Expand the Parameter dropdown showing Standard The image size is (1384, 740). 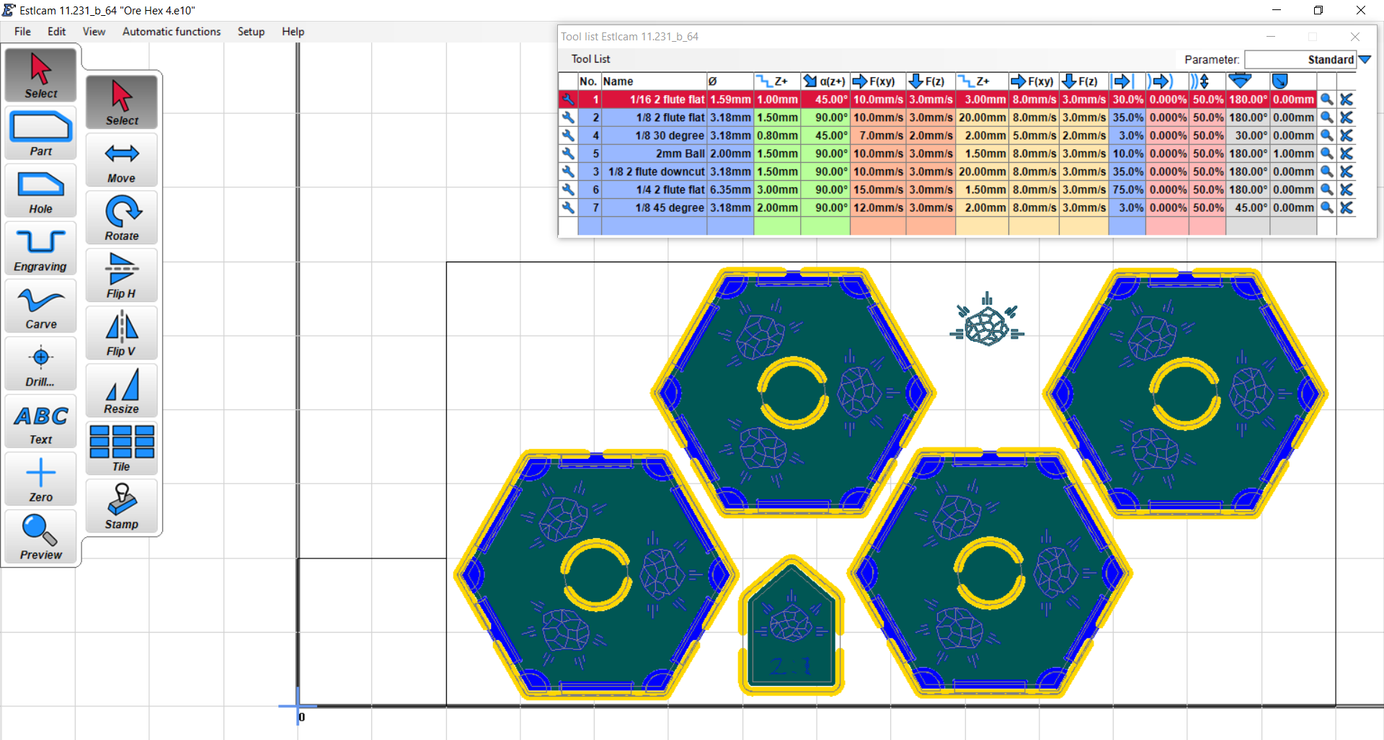click(x=1365, y=60)
